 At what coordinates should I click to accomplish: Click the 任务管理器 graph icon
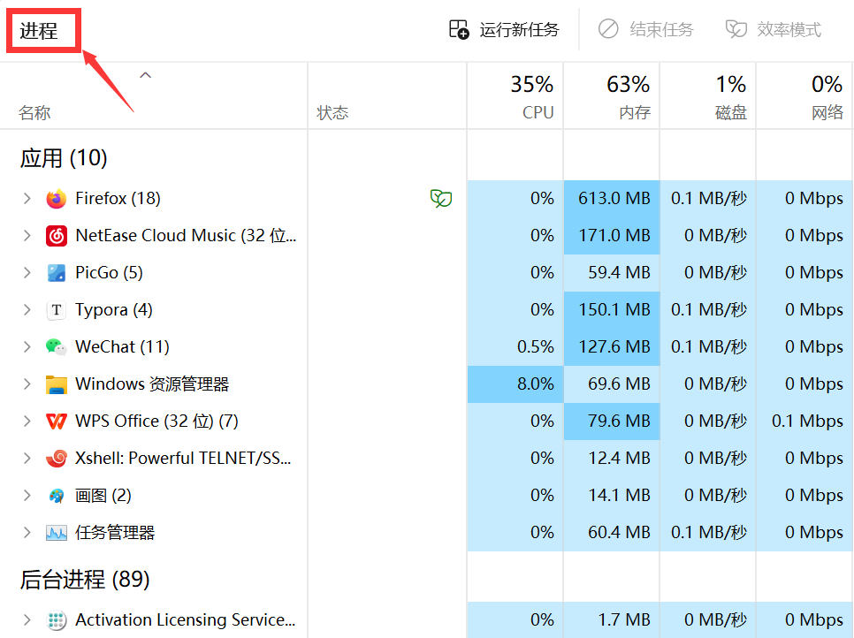[x=56, y=532]
